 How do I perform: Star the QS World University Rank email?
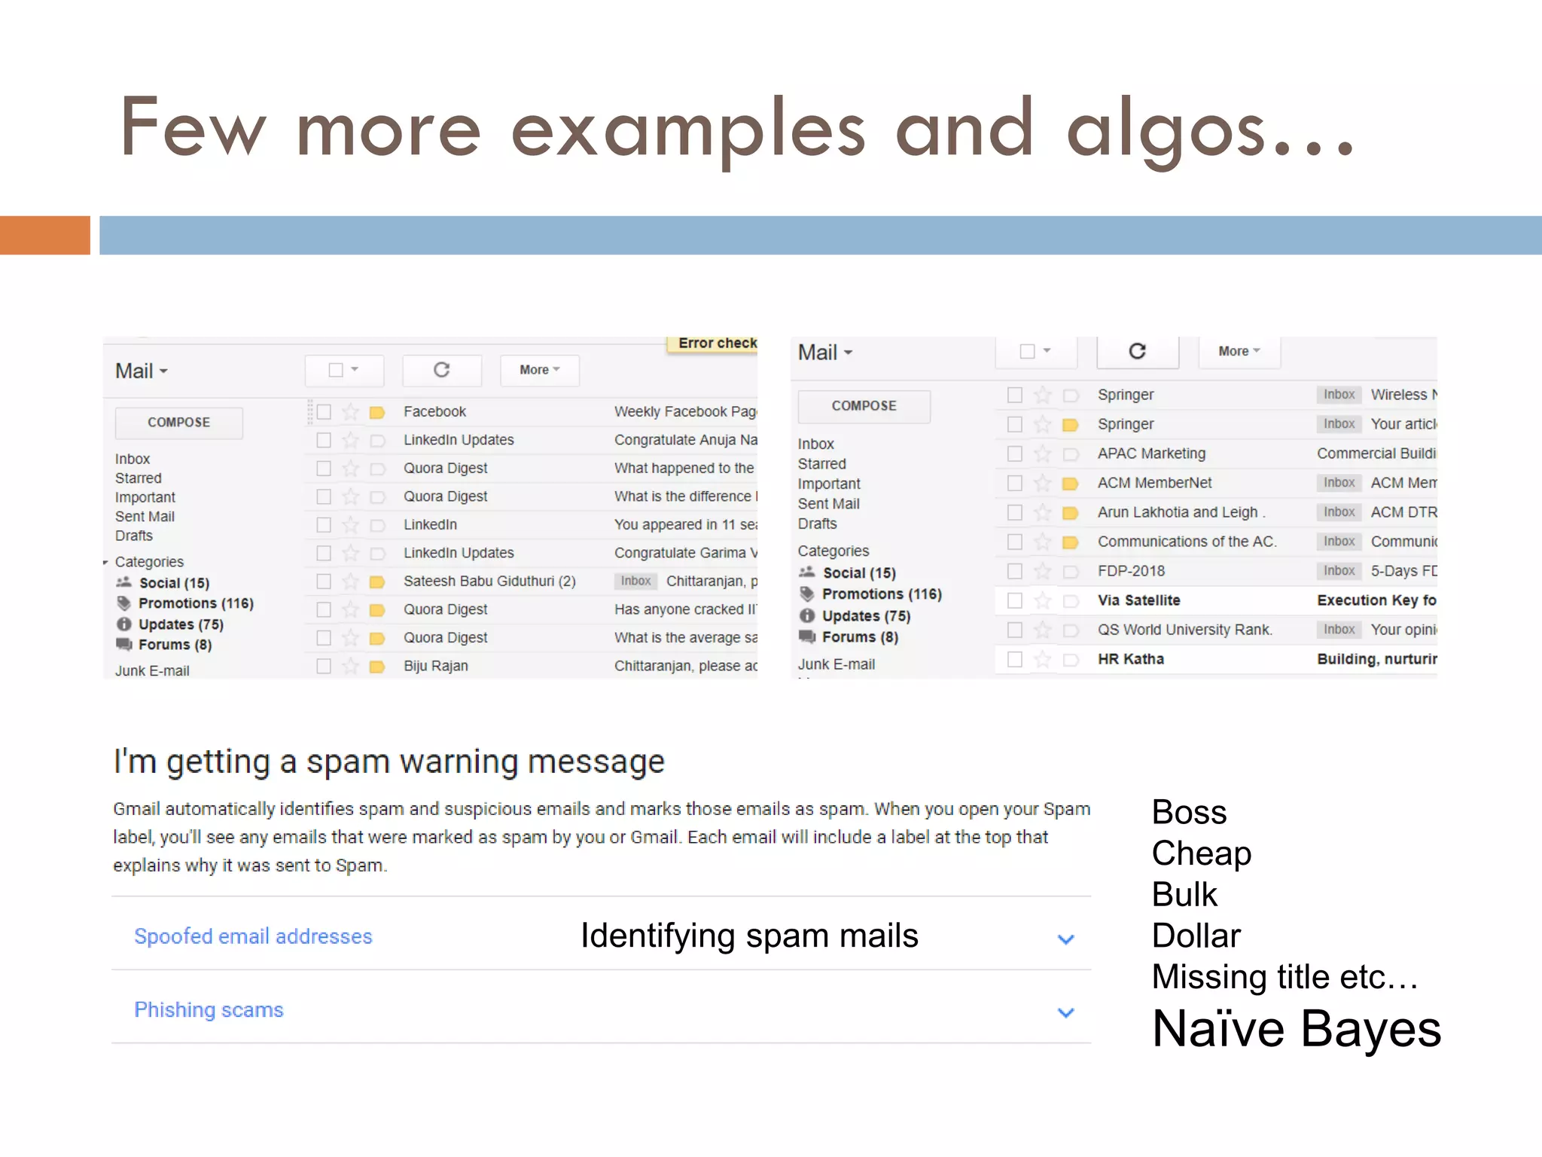[x=1043, y=630]
